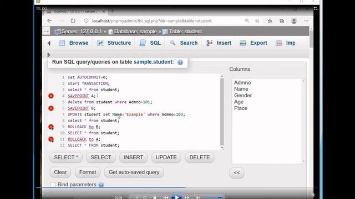Click the SELECT * button
Viewport: 355px width, 199px height.
[x=66, y=158]
